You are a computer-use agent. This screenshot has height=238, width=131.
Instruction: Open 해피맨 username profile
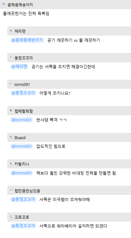click(x=20, y=31)
